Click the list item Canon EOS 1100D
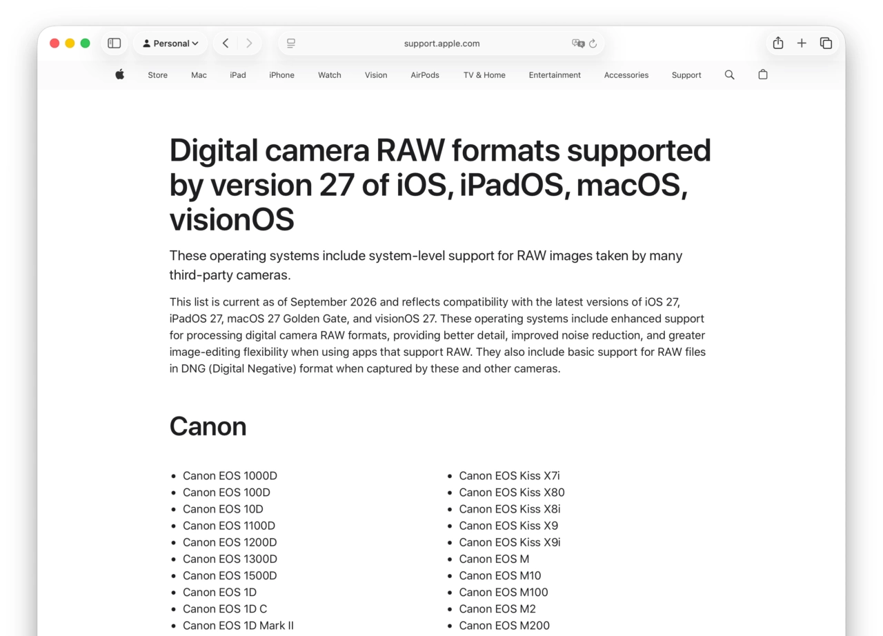This screenshot has width=883, height=636. pos(229,526)
